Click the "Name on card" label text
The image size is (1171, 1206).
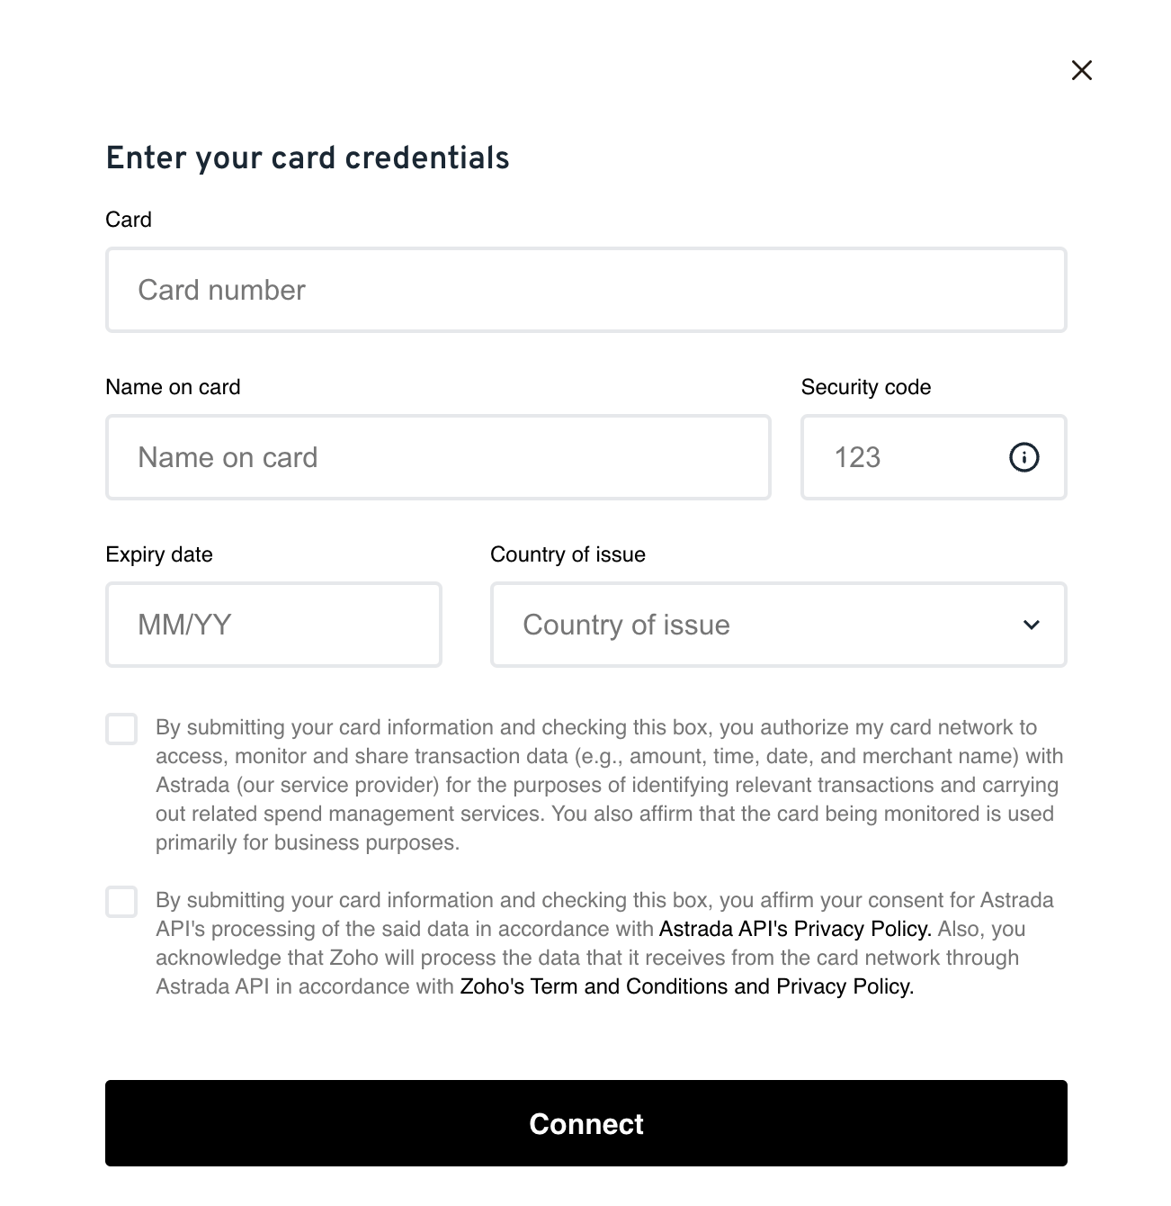coord(173,387)
